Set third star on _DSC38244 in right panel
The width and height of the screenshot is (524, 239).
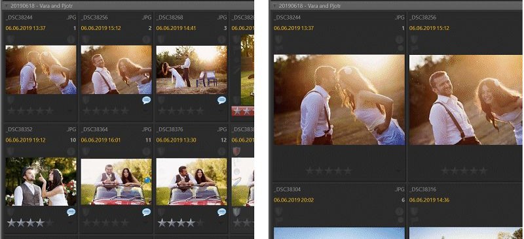329,171
